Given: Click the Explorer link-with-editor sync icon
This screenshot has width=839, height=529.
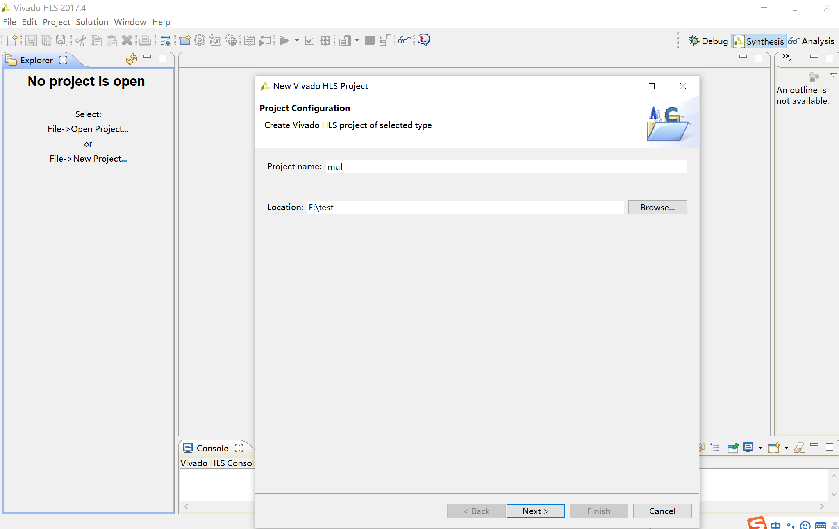Looking at the screenshot, I should (x=132, y=59).
